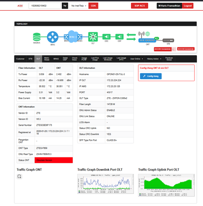203x206 pixels.
Task: Click the Status CRC Downlink YES value
Action: (109, 134)
